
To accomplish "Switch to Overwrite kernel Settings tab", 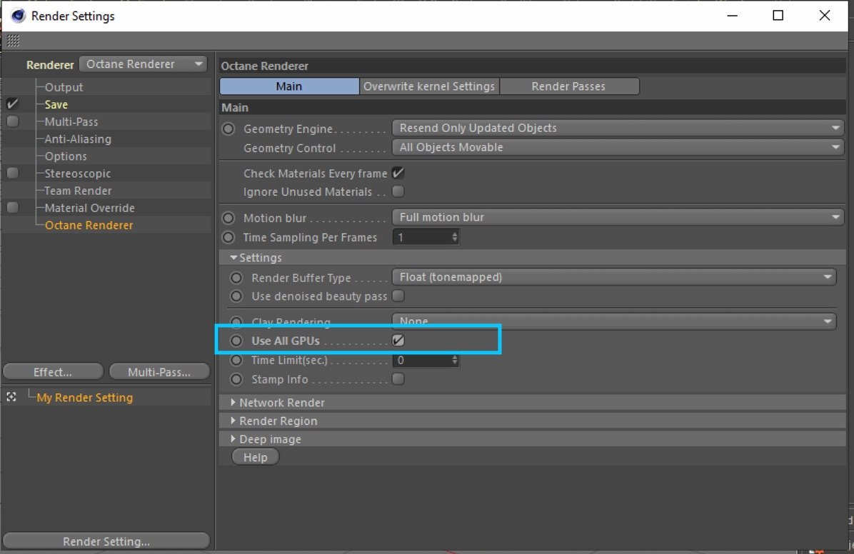I will (428, 86).
